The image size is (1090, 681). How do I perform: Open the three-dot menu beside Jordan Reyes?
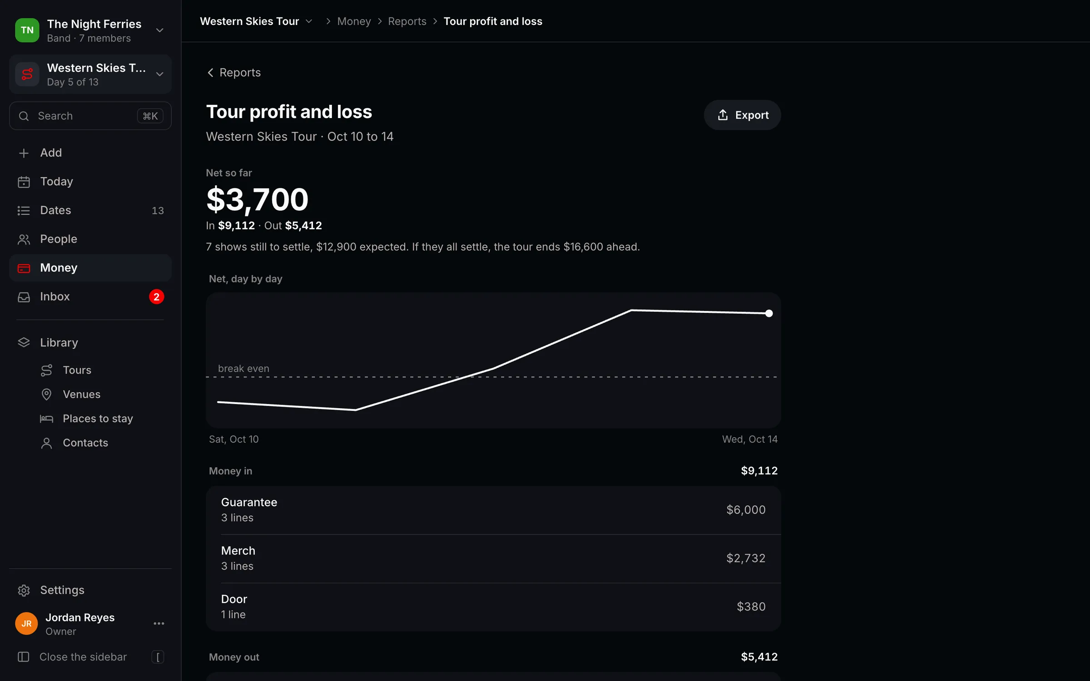click(159, 624)
